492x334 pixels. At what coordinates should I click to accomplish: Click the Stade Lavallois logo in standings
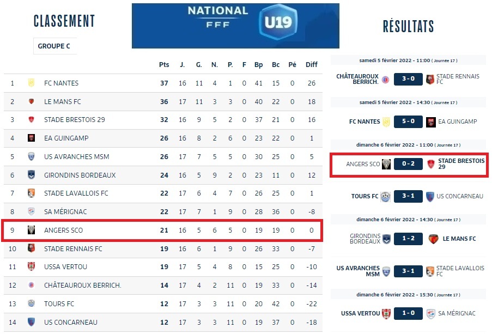[31, 193]
